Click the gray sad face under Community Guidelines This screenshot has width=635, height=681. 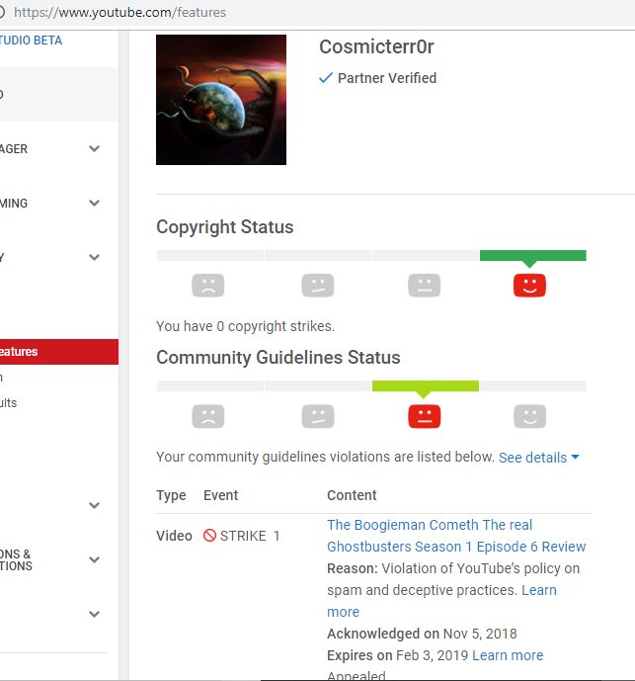pyautogui.click(x=208, y=416)
